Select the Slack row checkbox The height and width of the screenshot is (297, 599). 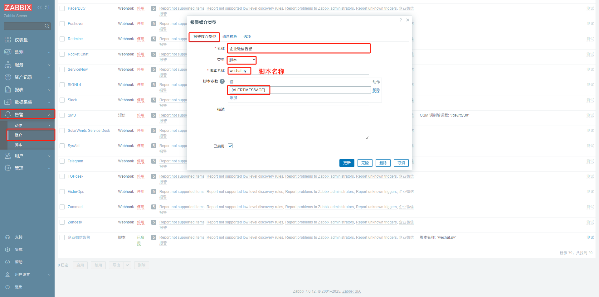62,100
